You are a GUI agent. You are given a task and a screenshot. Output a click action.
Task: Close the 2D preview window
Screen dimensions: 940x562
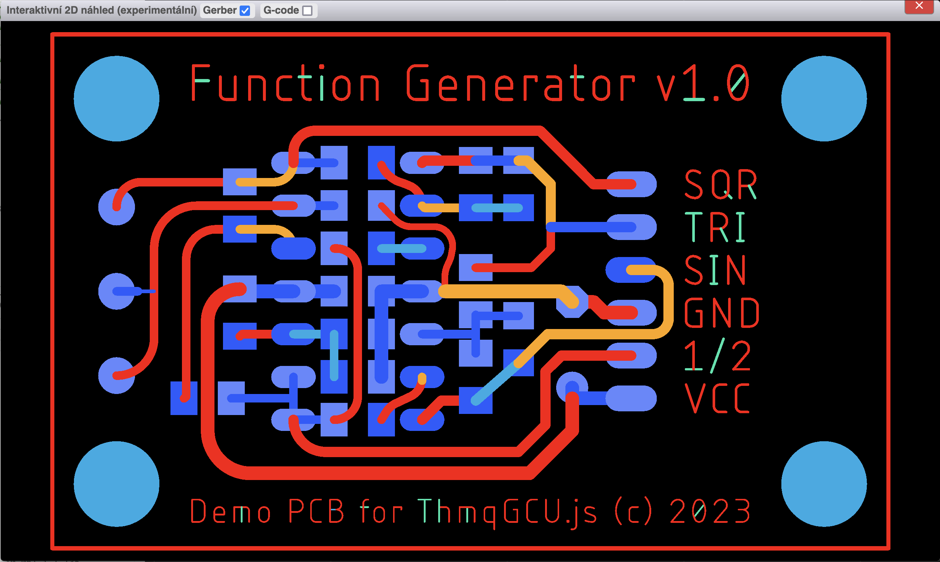(919, 6)
